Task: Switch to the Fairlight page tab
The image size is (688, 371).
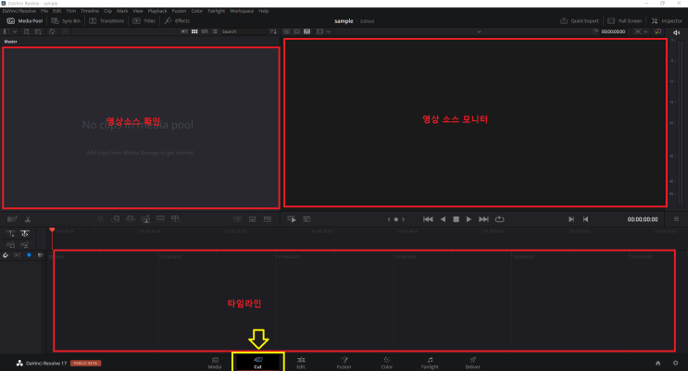Action: (x=430, y=363)
